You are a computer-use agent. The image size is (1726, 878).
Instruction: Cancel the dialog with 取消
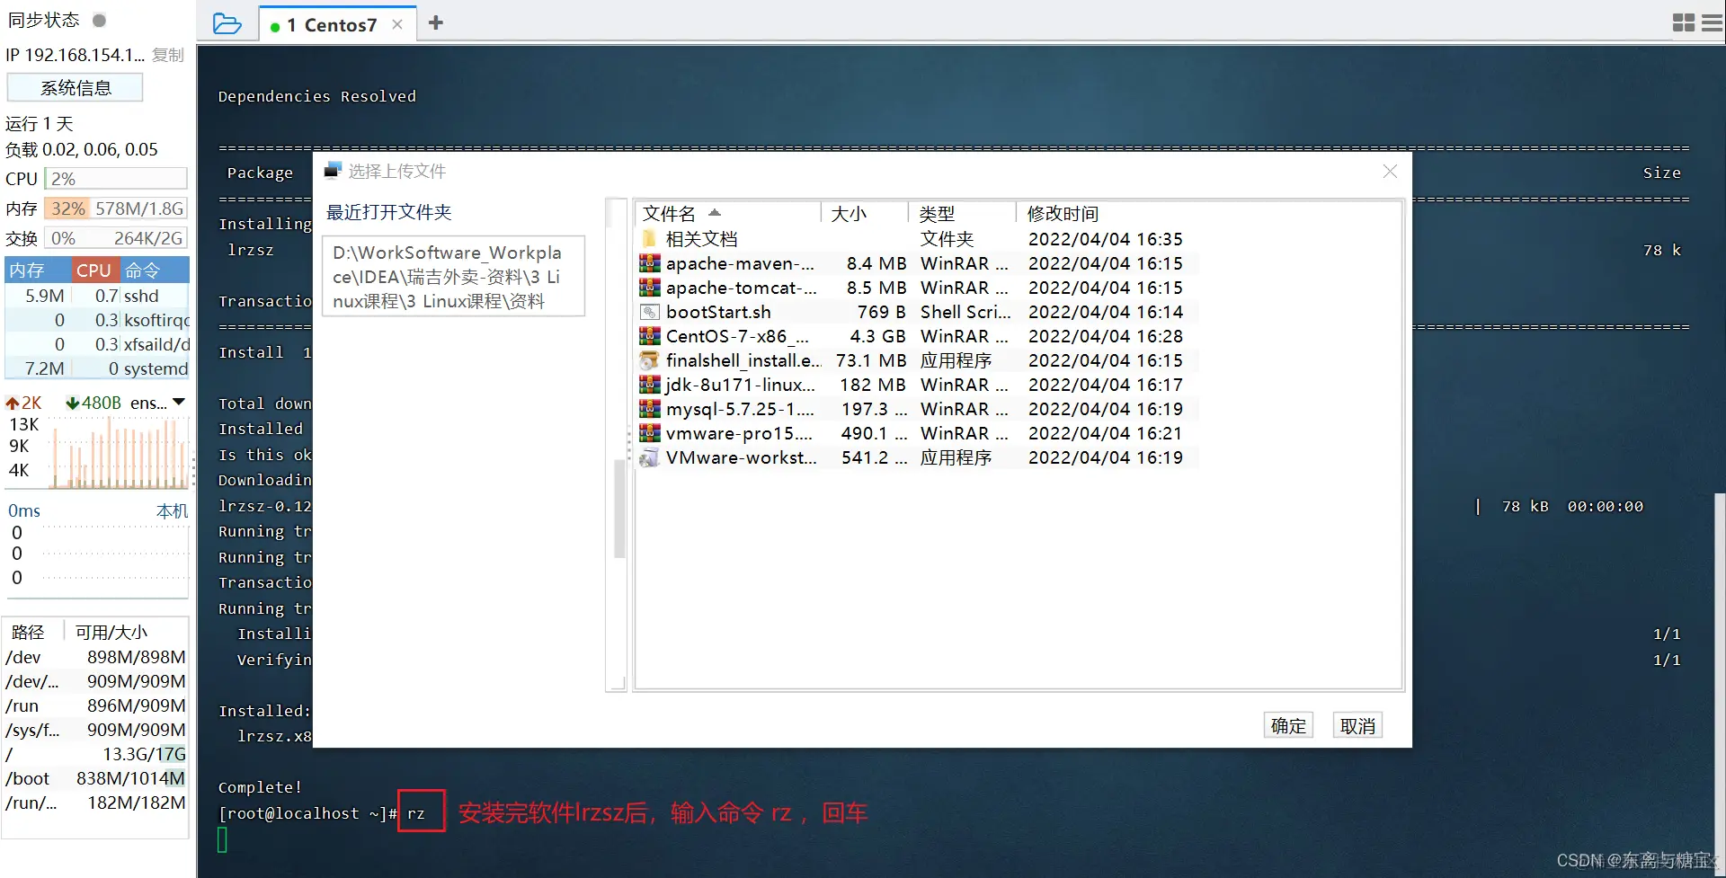click(x=1357, y=725)
